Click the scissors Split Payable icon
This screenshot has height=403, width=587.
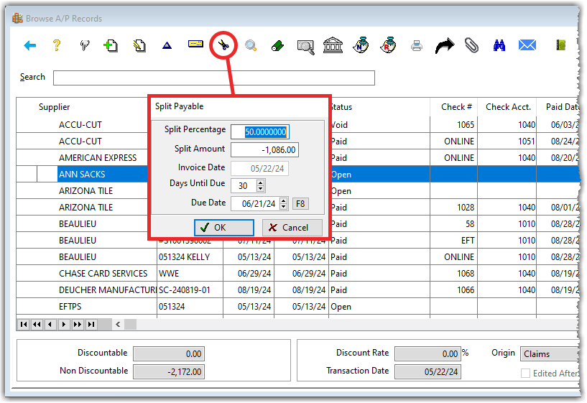(223, 45)
